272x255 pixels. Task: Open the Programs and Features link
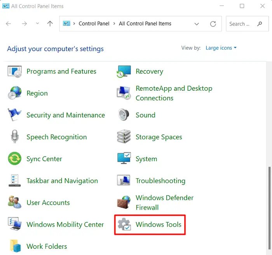tap(61, 71)
